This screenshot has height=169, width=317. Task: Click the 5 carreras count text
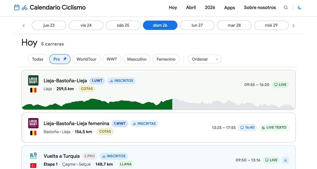(53, 44)
